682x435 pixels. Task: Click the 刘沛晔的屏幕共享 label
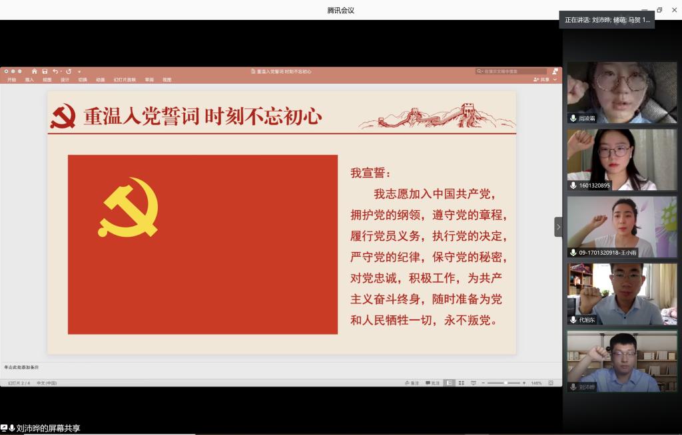48,428
